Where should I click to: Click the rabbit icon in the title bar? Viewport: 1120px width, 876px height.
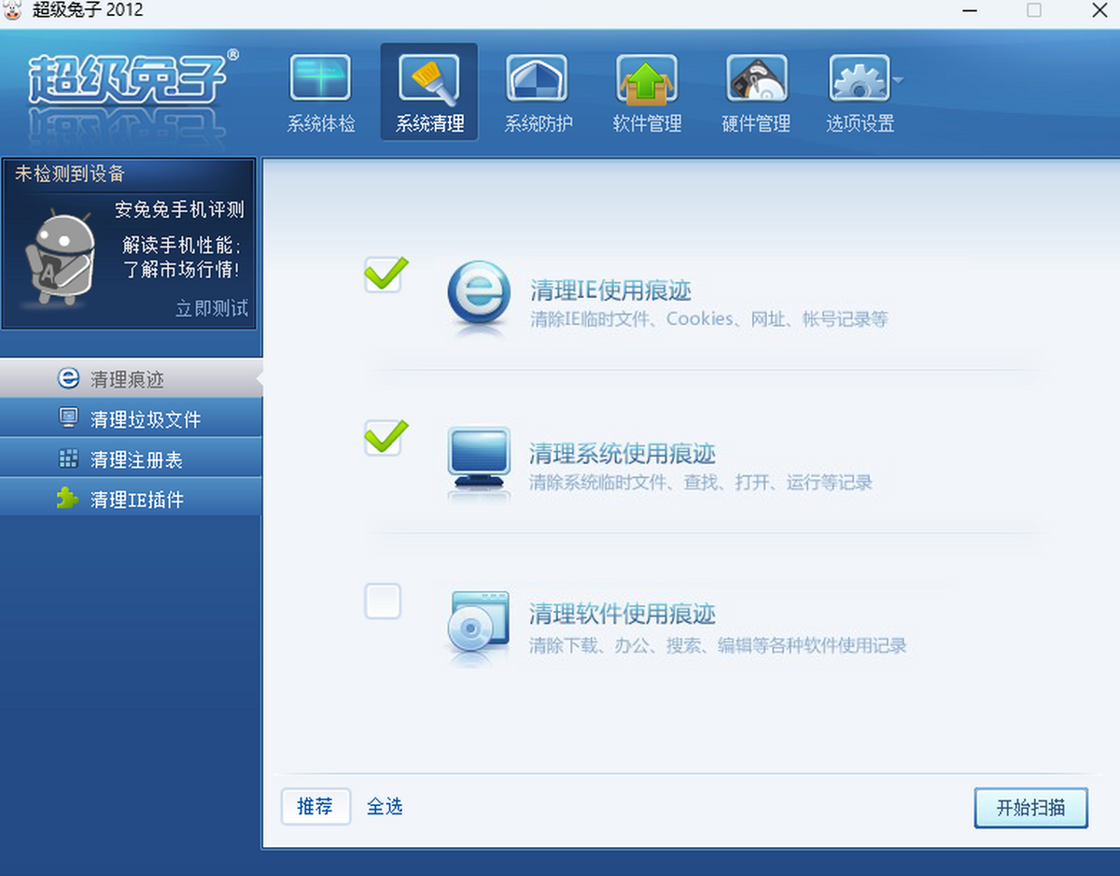click(13, 11)
